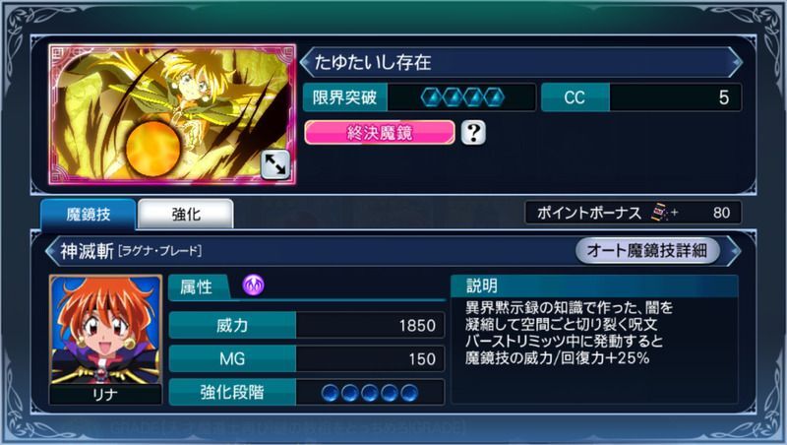This screenshot has width=787, height=445.
Task: Select the 魔鏡技 tab
Action: click(89, 214)
